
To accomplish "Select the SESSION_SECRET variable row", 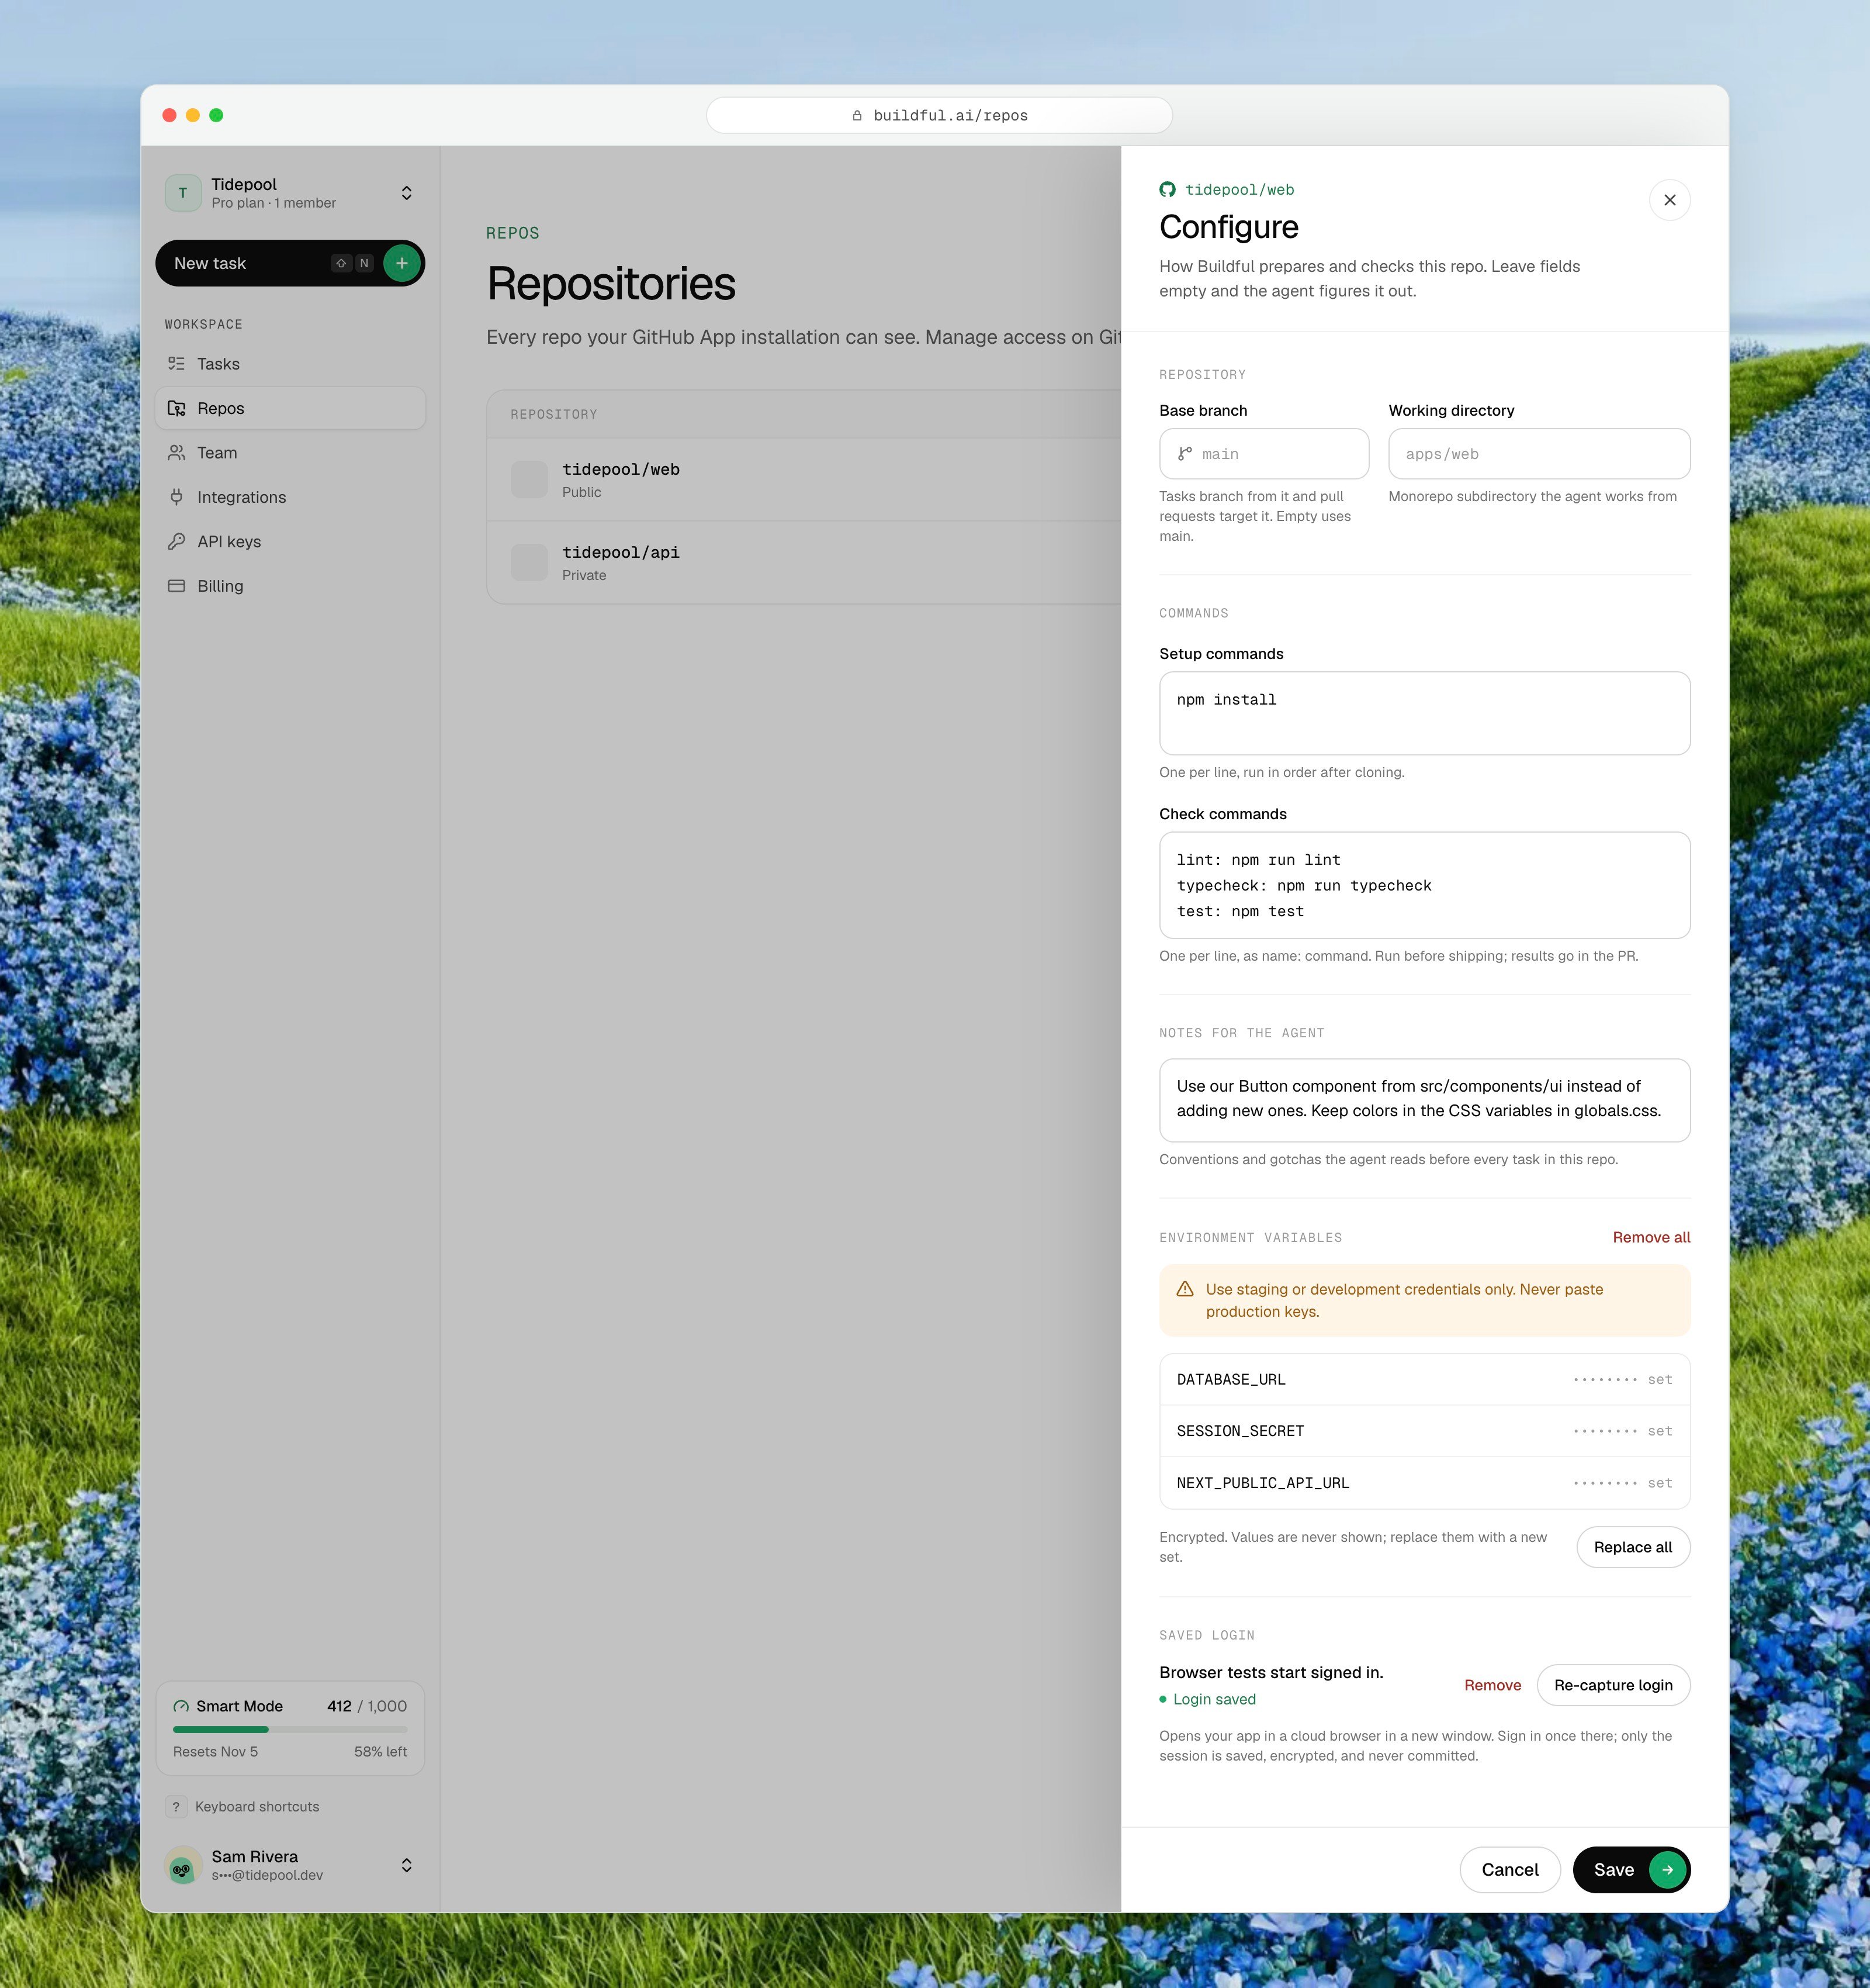I will (1424, 1431).
